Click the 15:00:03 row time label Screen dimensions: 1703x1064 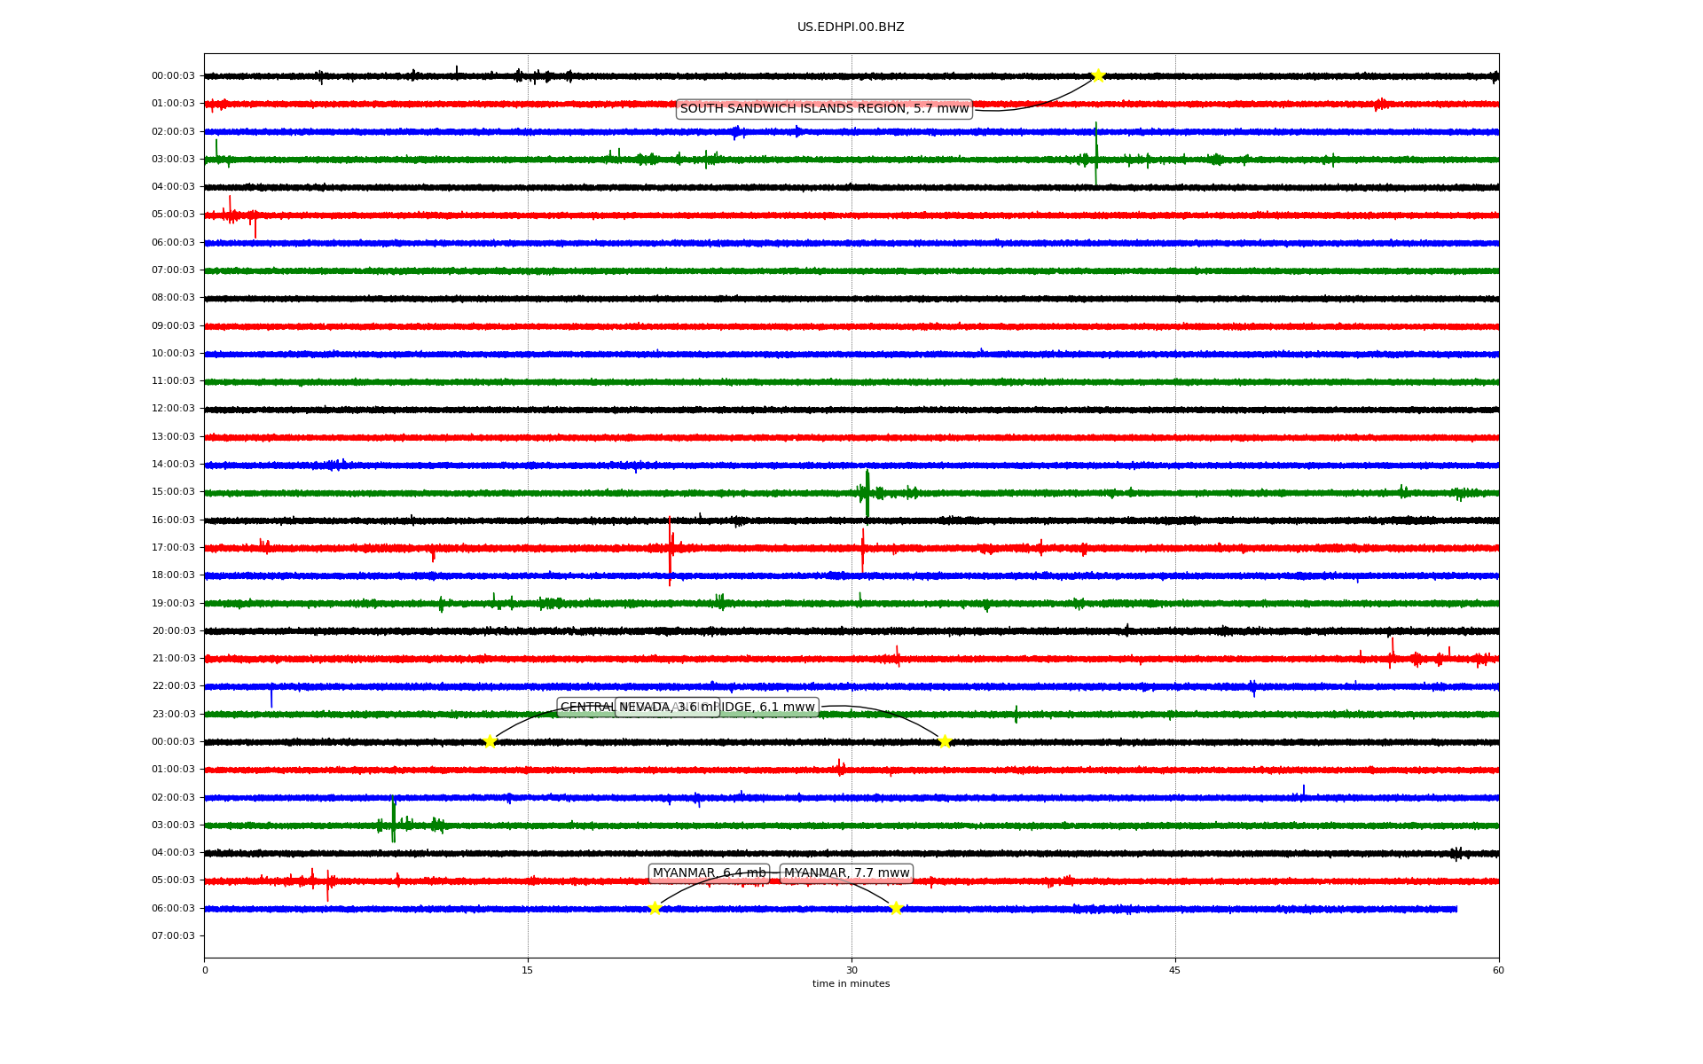pyautogui.click(x=173, y=492)
